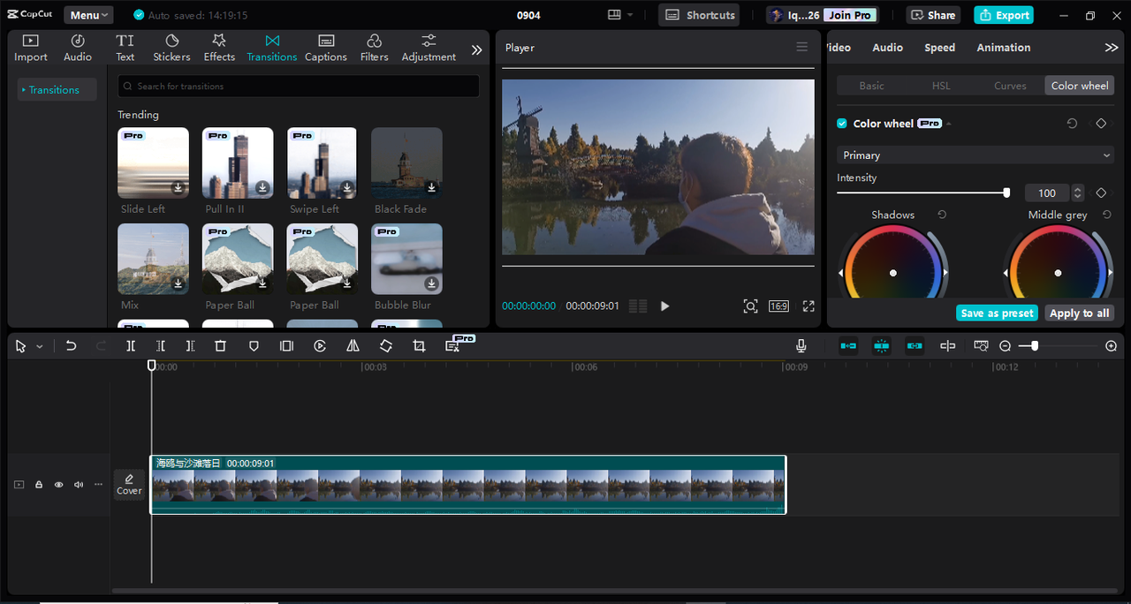
Task: Open the Stickers tab
Action: click(x=171, y=48)
